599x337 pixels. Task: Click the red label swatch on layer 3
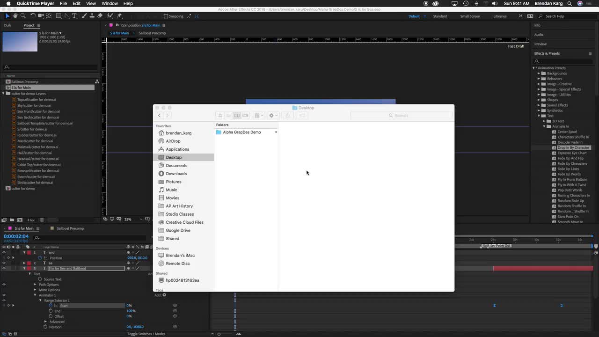coord(29,268)
